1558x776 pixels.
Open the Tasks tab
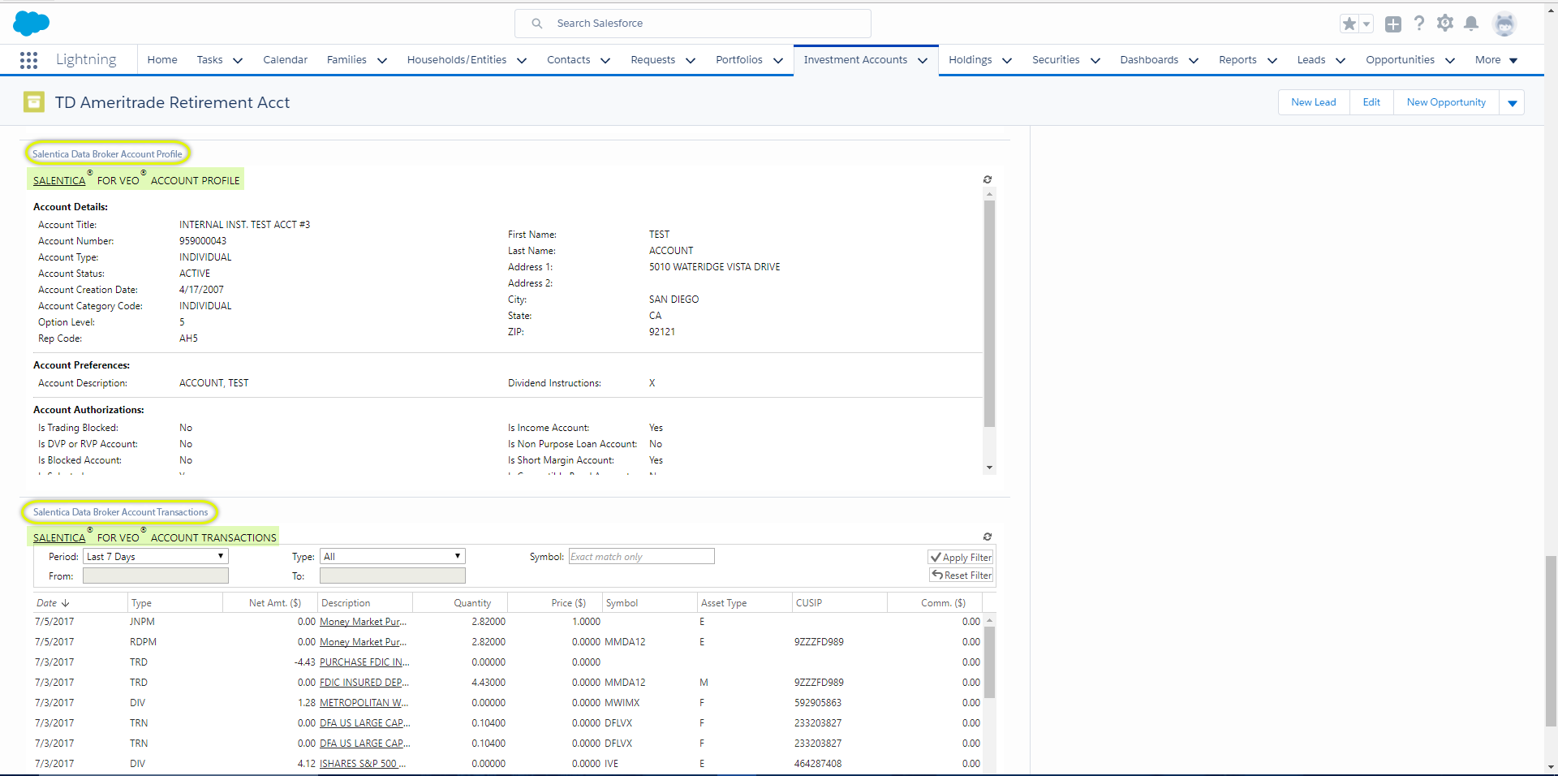tap(209, 60)
